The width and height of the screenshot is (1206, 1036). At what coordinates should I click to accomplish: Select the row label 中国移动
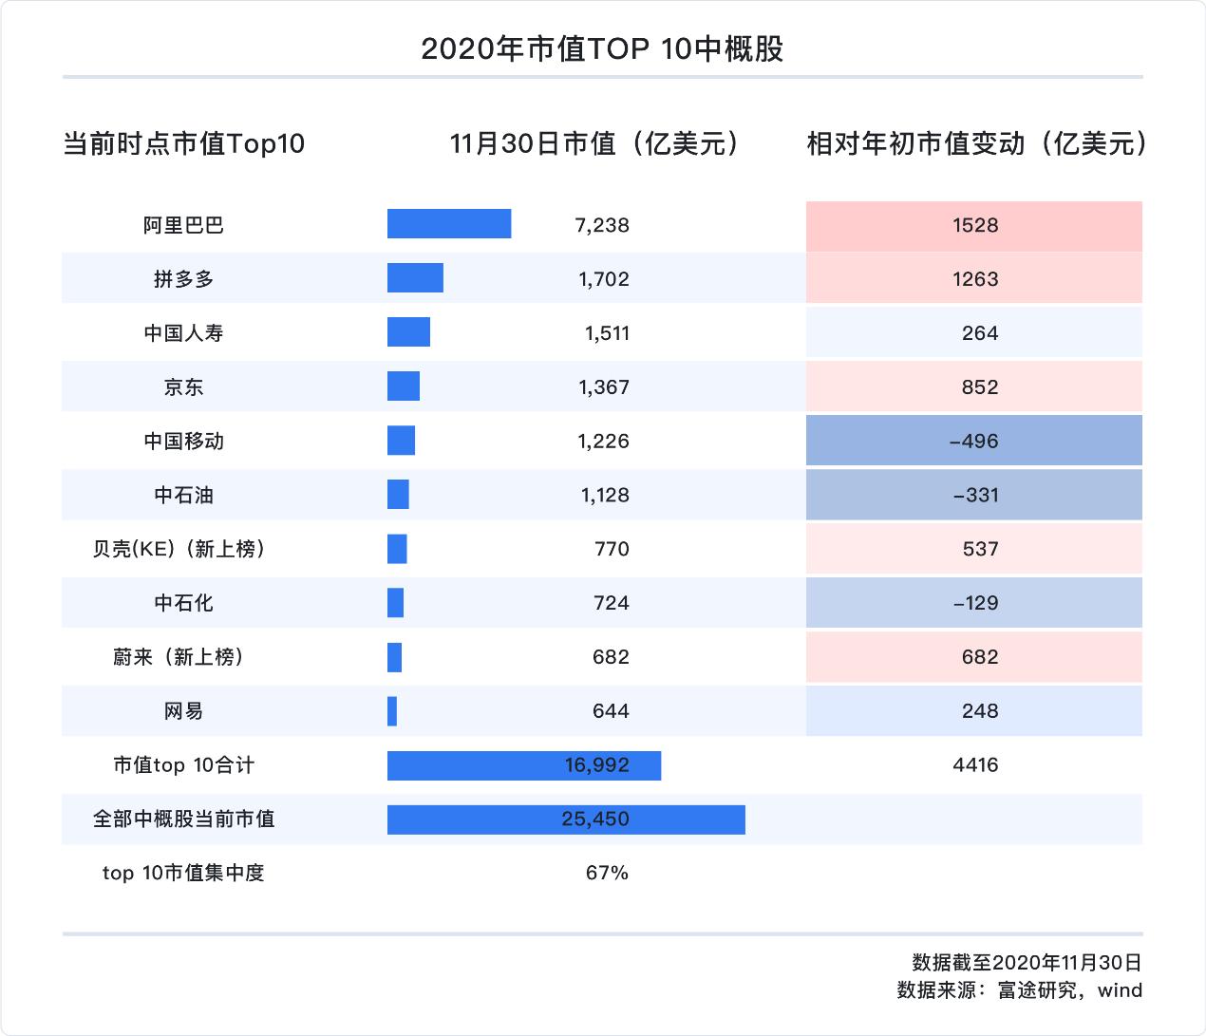(183, 442)
